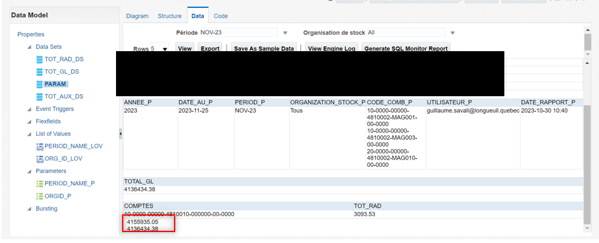Select the TOT_RAD_DS data set icon
Screen dimensions: 599x243
(x=39, y=60)
